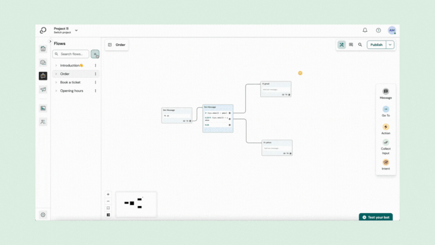Add a Message node from the palette
Viewport: 435px width, 245px height.
(385, 92)
